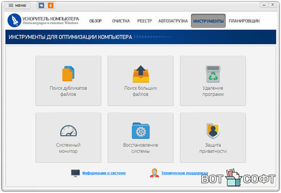The height and width of the screenshot is (193, 281).
Task: Open Поиск больших файлов label
Action: click(x=140, y=91)
